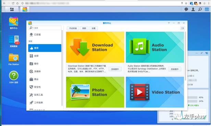211x126 pixels.
Task: Show the 已安装 installed packages list
Action: click(45, 35)
